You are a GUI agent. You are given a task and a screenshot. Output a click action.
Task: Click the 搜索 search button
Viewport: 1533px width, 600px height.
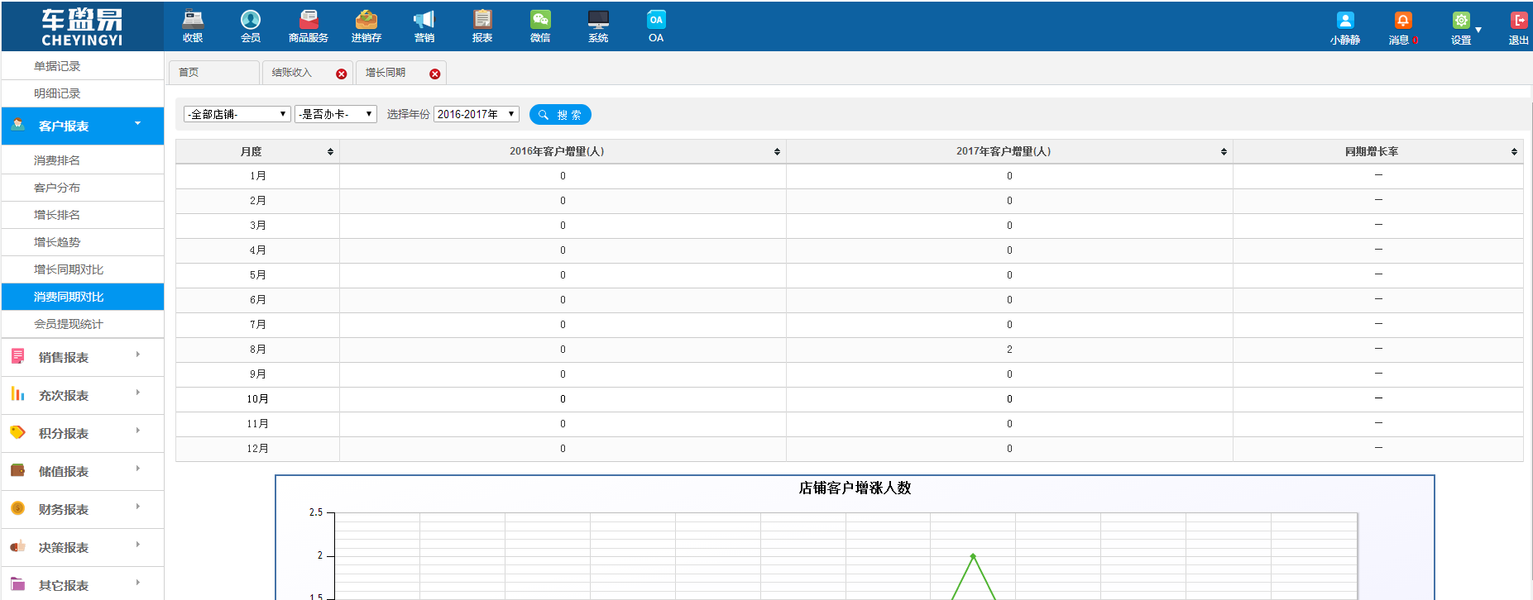(560, 115)
